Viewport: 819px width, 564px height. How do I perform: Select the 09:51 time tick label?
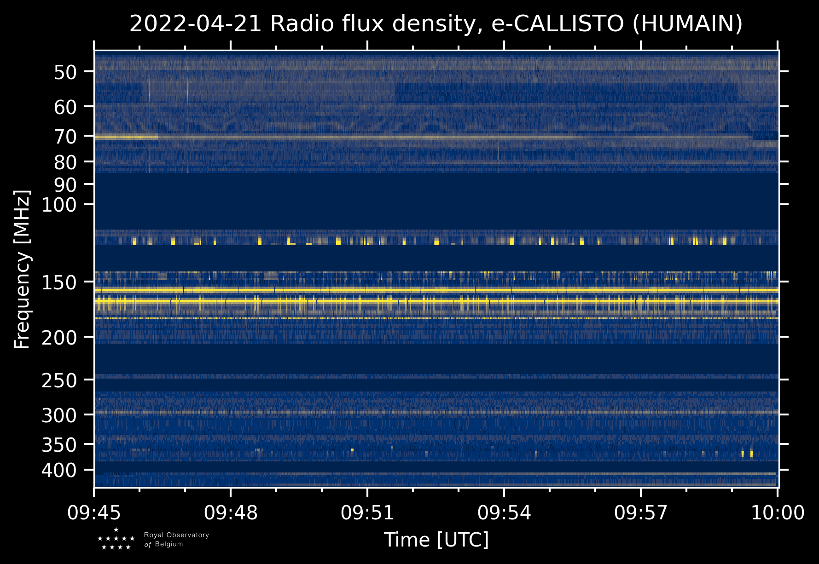[x=367, y=513]
